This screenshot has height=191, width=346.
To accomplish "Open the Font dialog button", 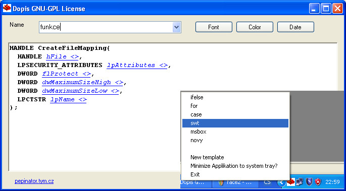I will (214, 27).
